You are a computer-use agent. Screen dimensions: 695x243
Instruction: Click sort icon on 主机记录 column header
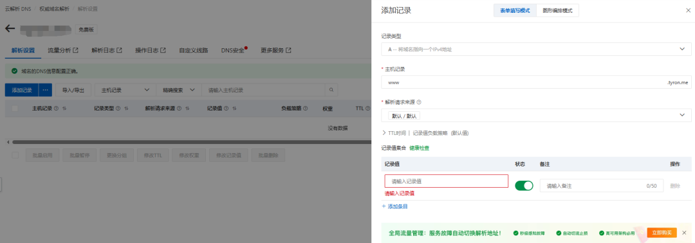[x=64, y=109]
